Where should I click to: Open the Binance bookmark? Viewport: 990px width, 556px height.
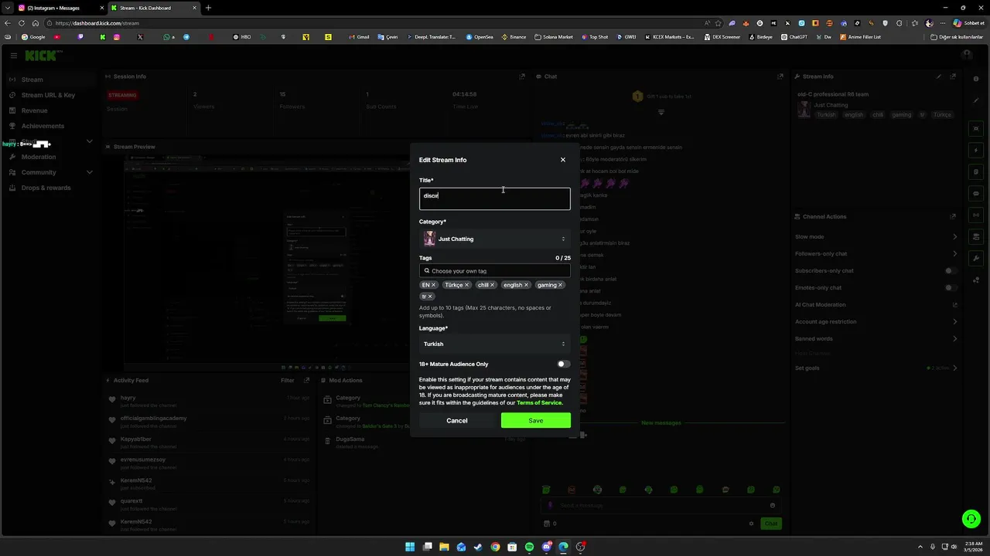click(x=514, y=37)
